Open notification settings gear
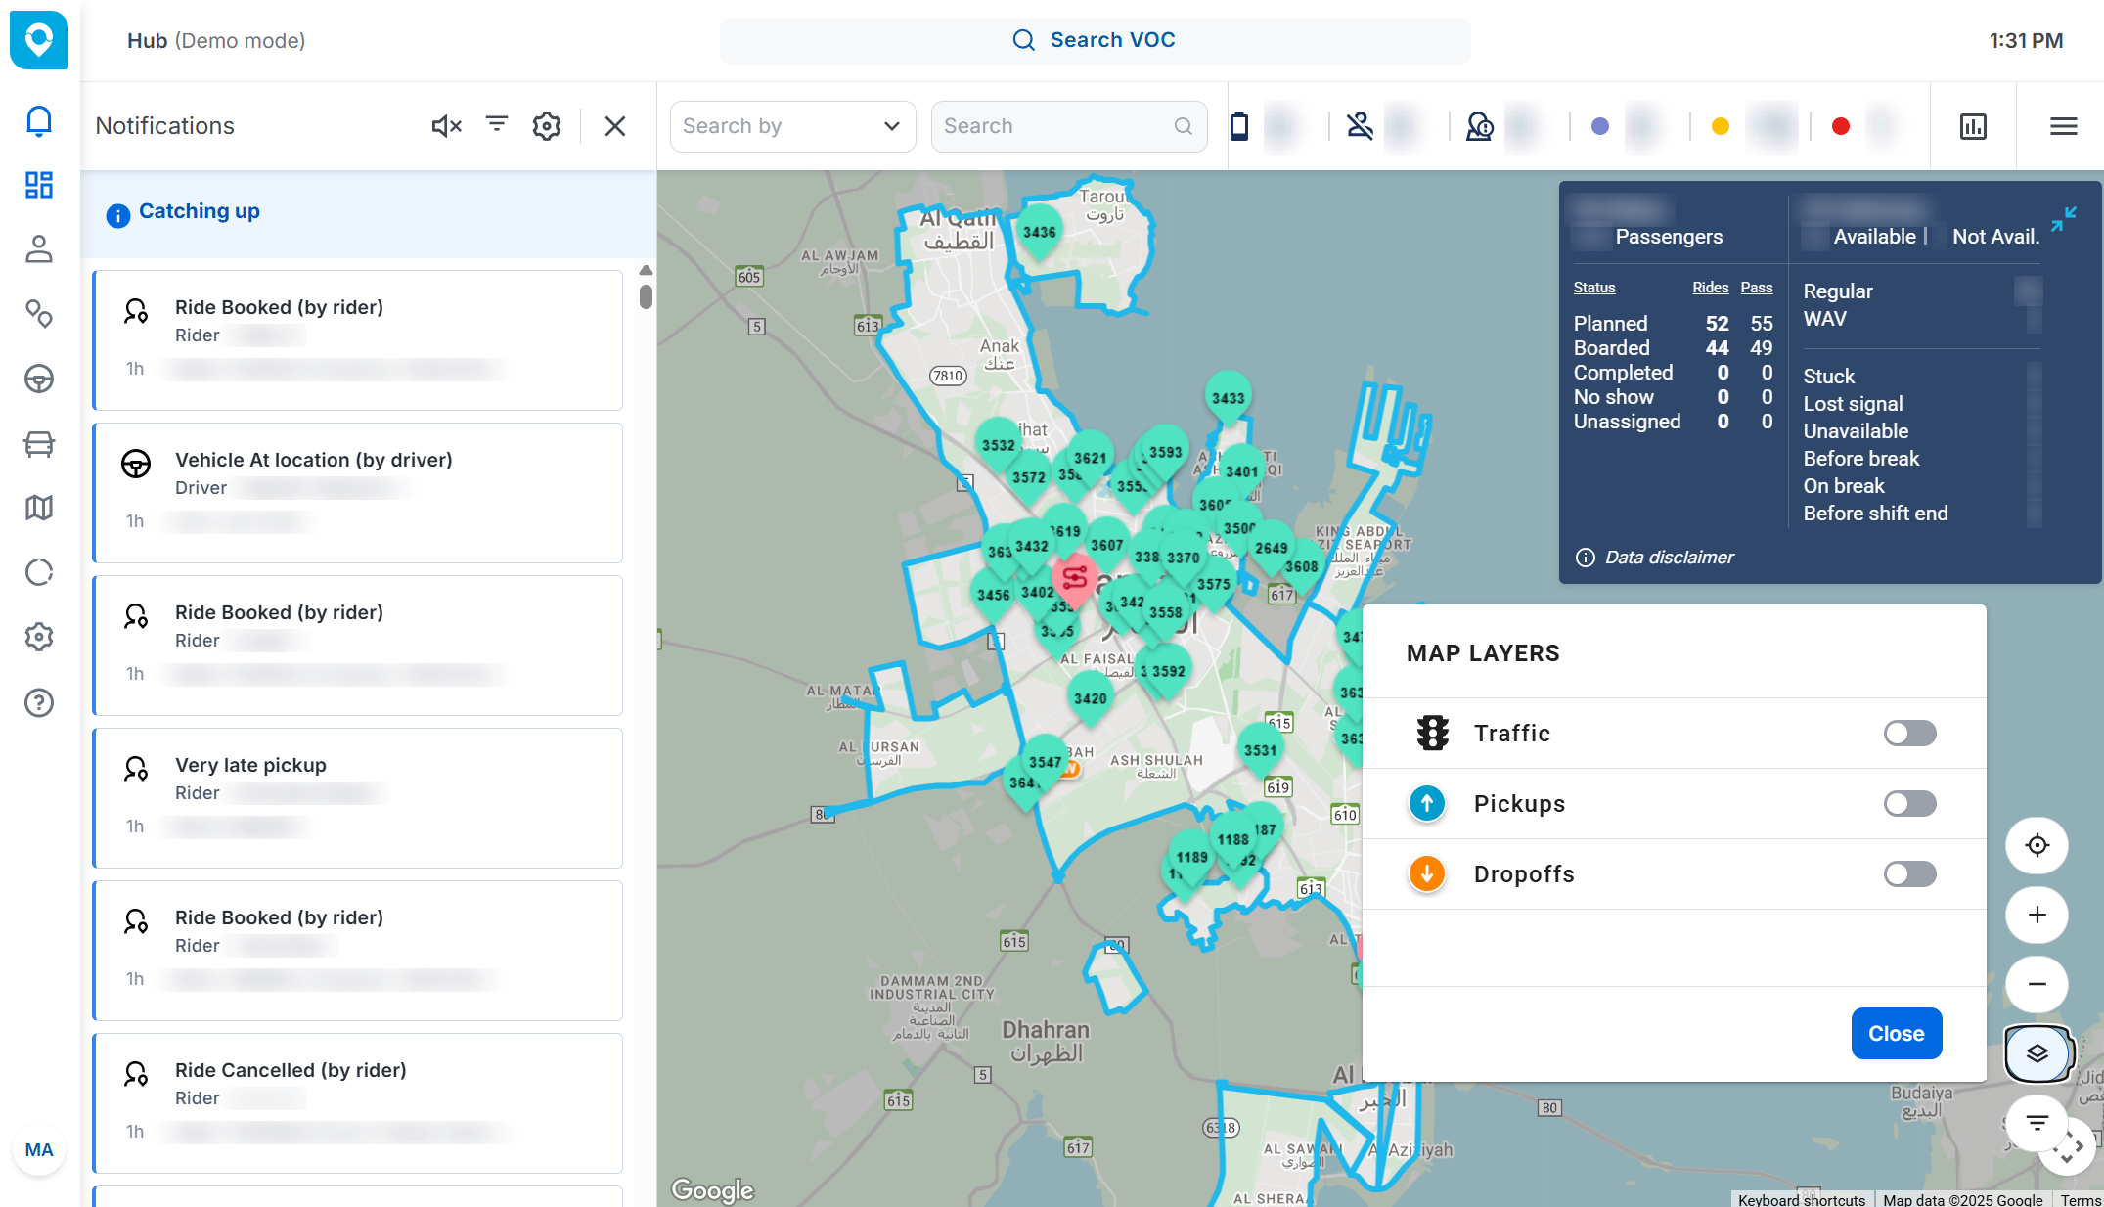The height and width of the screenshot is (1207, 2104). coord(547,126)
